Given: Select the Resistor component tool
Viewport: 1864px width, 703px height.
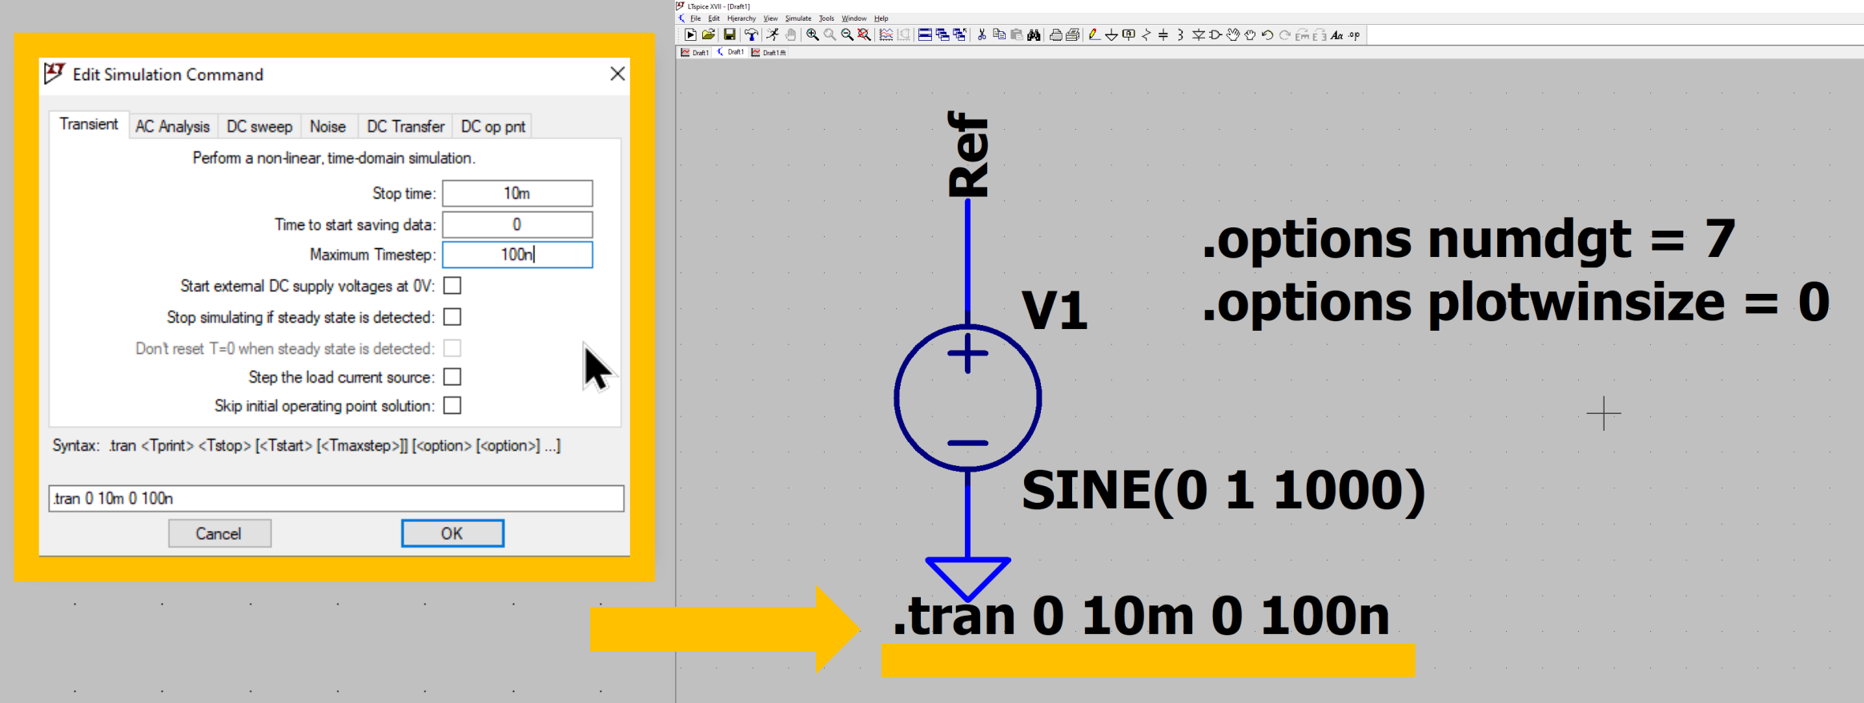Looking at the screenshot, I should point(1146,34).
